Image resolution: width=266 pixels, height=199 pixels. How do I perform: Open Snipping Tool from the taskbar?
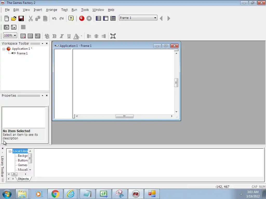[x=119, y=194]
